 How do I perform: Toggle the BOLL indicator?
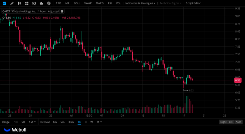click(x=77, y=3)
